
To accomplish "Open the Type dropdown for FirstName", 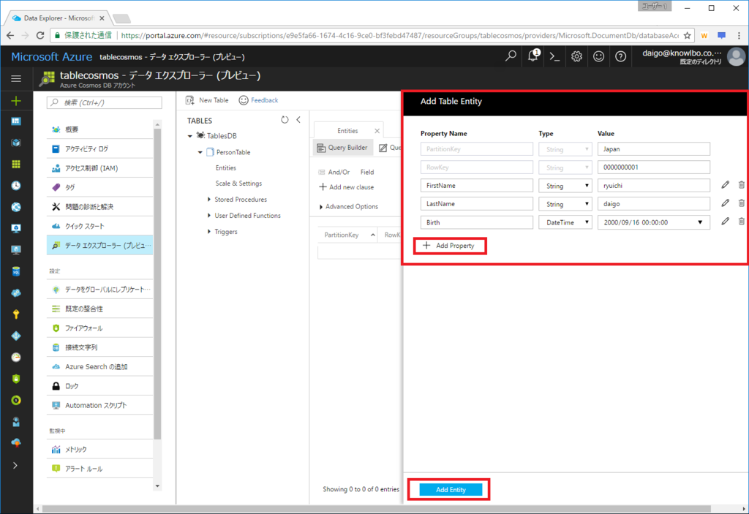I will click(565, 186).
